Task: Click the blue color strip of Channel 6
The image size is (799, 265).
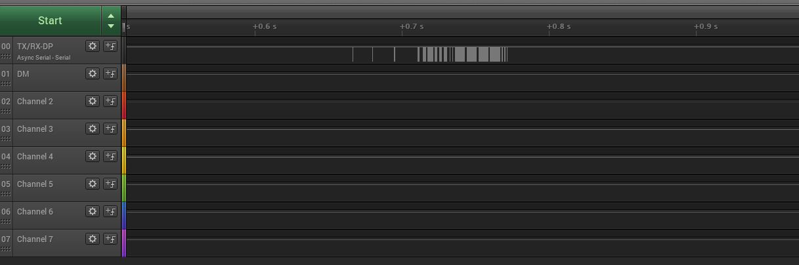Action: (x=123, y=215)
